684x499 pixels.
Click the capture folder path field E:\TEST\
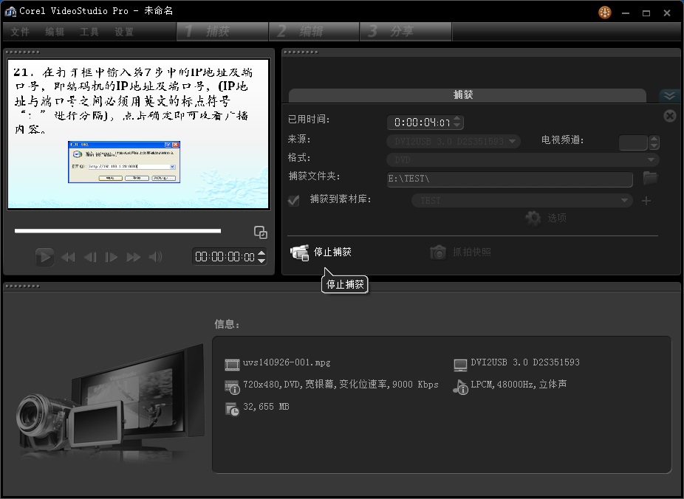coord(510,179)
